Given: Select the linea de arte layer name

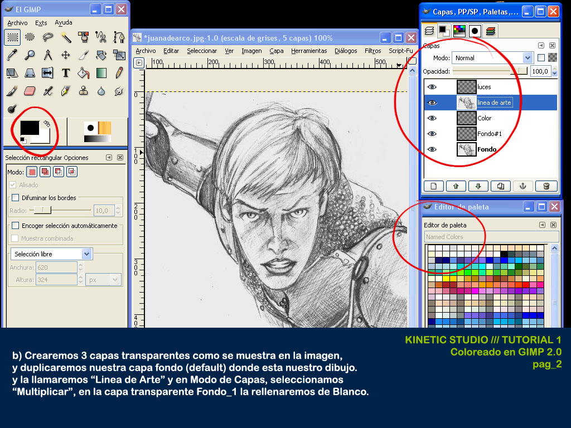Looking at the screenshot, I should 494,103.
